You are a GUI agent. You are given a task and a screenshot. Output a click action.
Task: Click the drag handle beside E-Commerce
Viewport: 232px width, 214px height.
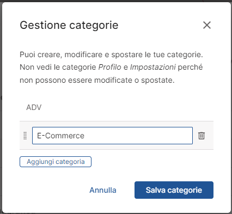point(25,136)
